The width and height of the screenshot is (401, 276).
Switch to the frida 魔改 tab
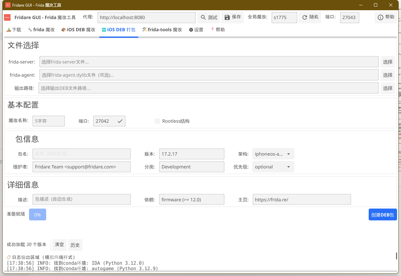click(41, 30)
